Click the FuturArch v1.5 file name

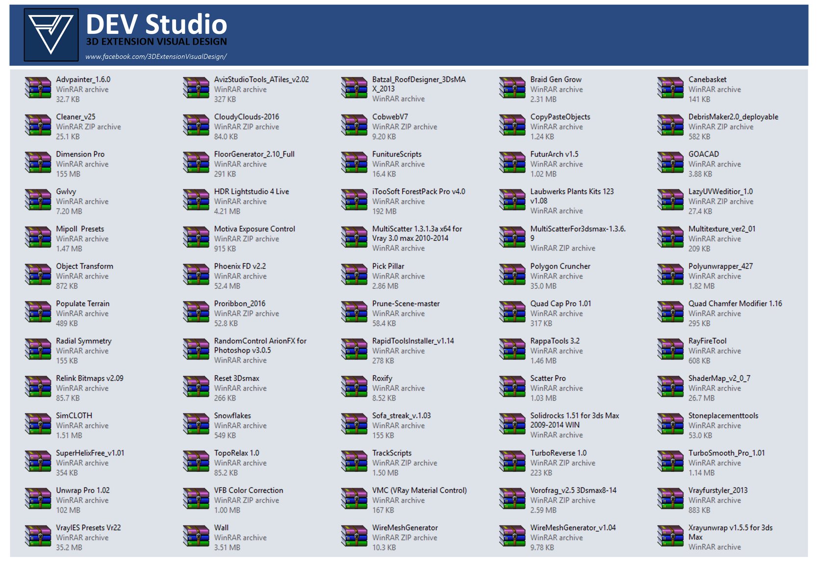click(554, 154)
